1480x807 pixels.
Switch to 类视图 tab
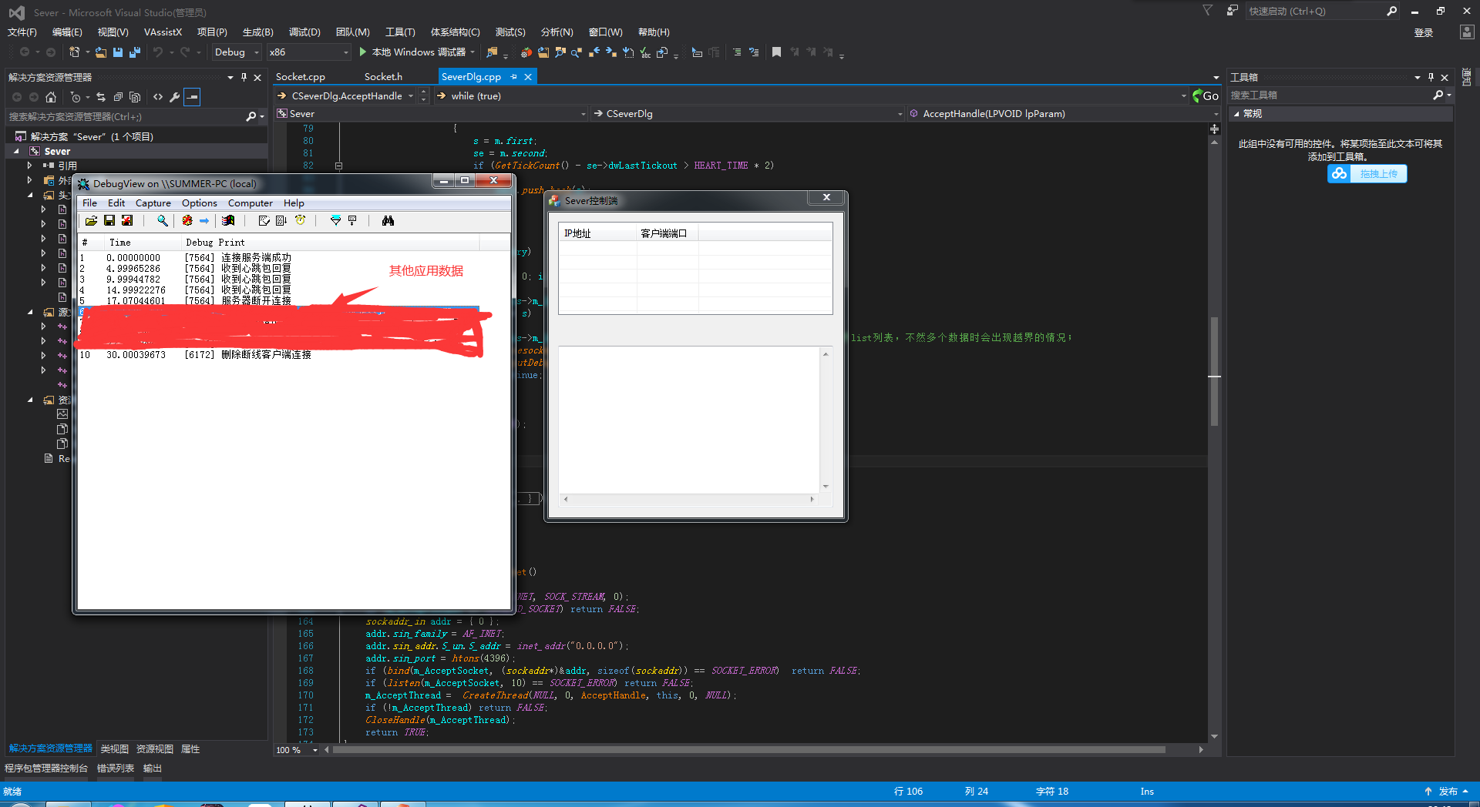115,749
